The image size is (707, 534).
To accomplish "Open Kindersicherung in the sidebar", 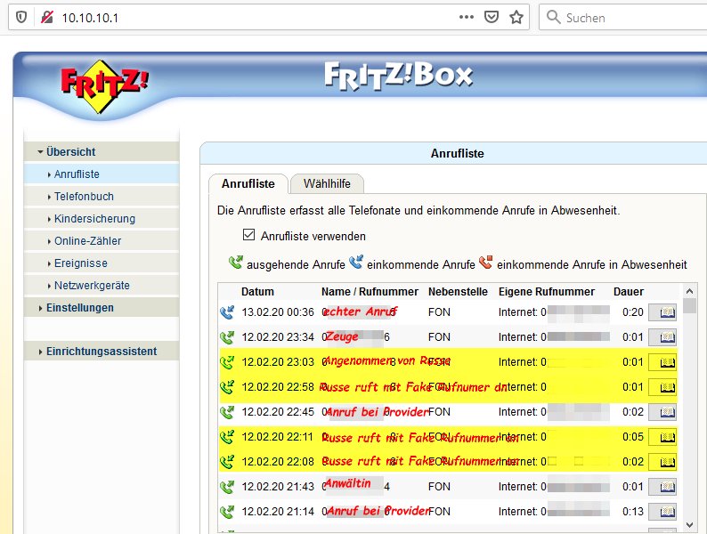I will [94, 219].
